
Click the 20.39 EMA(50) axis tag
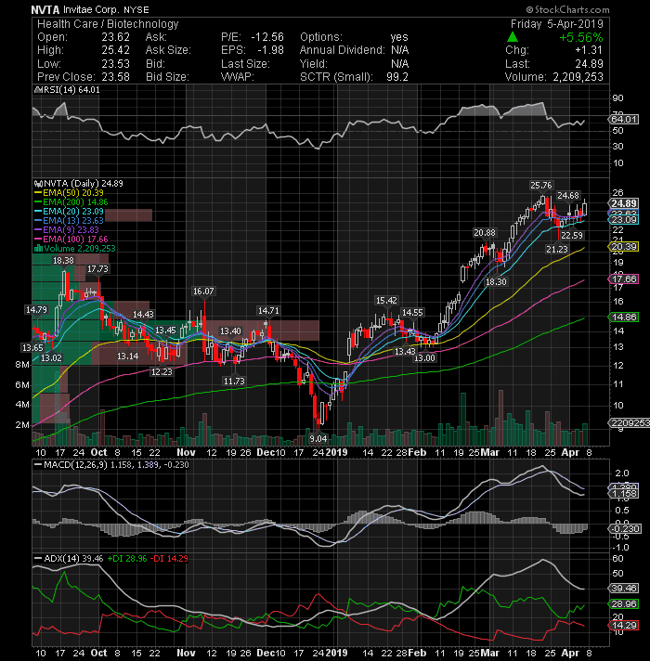(624, 247)
